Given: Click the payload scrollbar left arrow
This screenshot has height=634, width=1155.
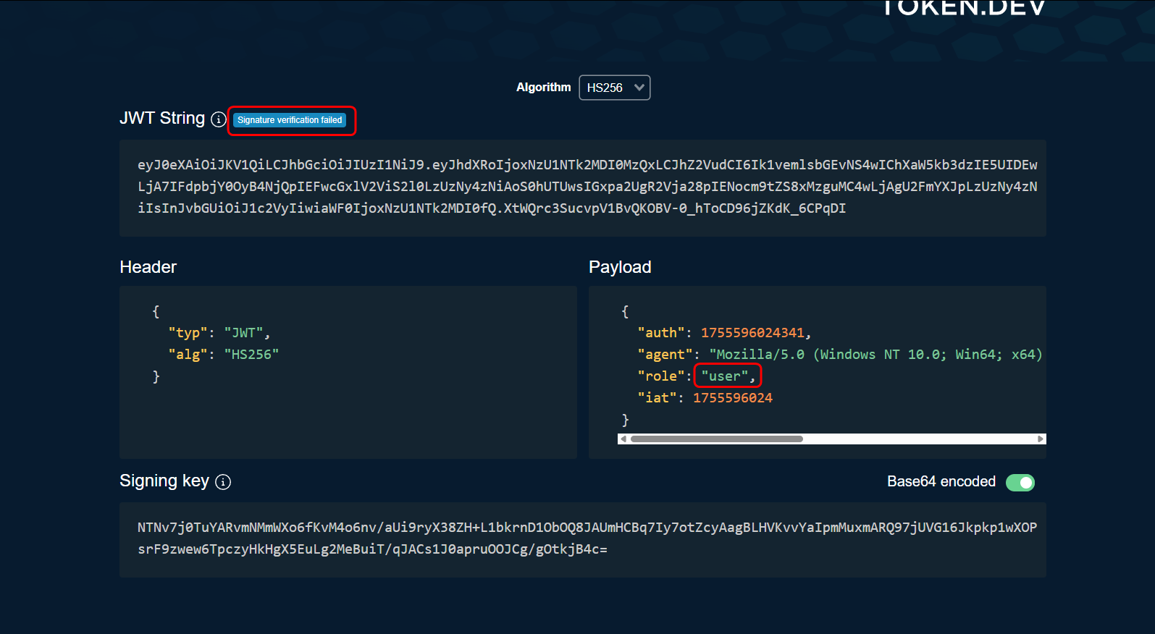Looking at the screenshot, I should tap(623, 439).
